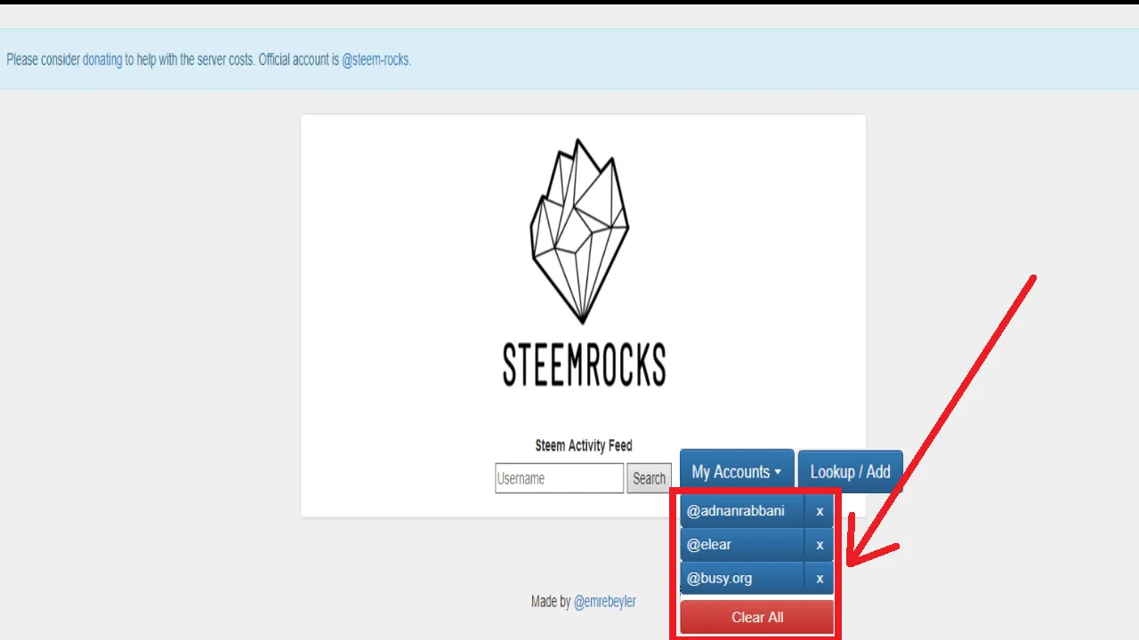Collapse the My Accounts dropdown
This screenshot has width=1139, height=640.
(737, 472)
